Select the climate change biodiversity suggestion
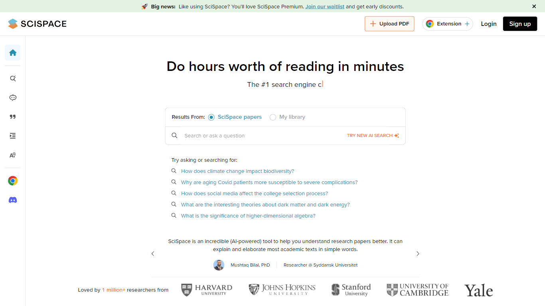 pos(237,171)
